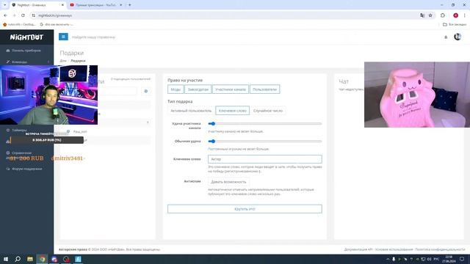Toggle Моды eligibility button
Image resolution: width=470 pixels, height=264 pixels.
click(x=176, y=89)
